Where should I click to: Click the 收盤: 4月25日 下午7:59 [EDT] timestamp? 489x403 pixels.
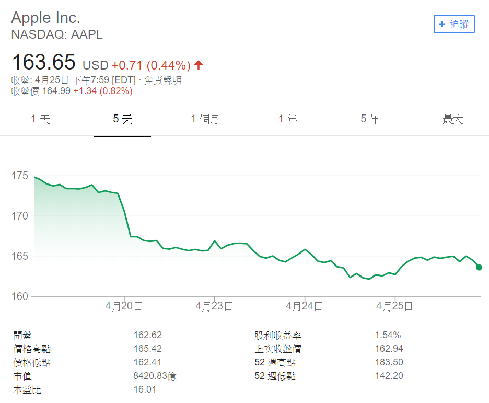point(74,80)
